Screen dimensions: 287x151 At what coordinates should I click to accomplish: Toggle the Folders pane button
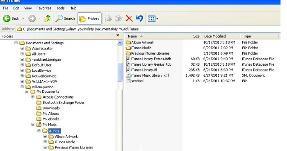click(89, 18)
